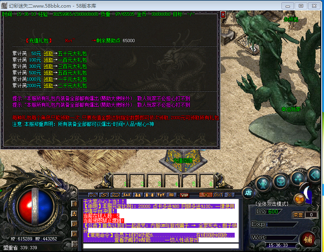Open the 店 shop round button

(x=248, y=193)
